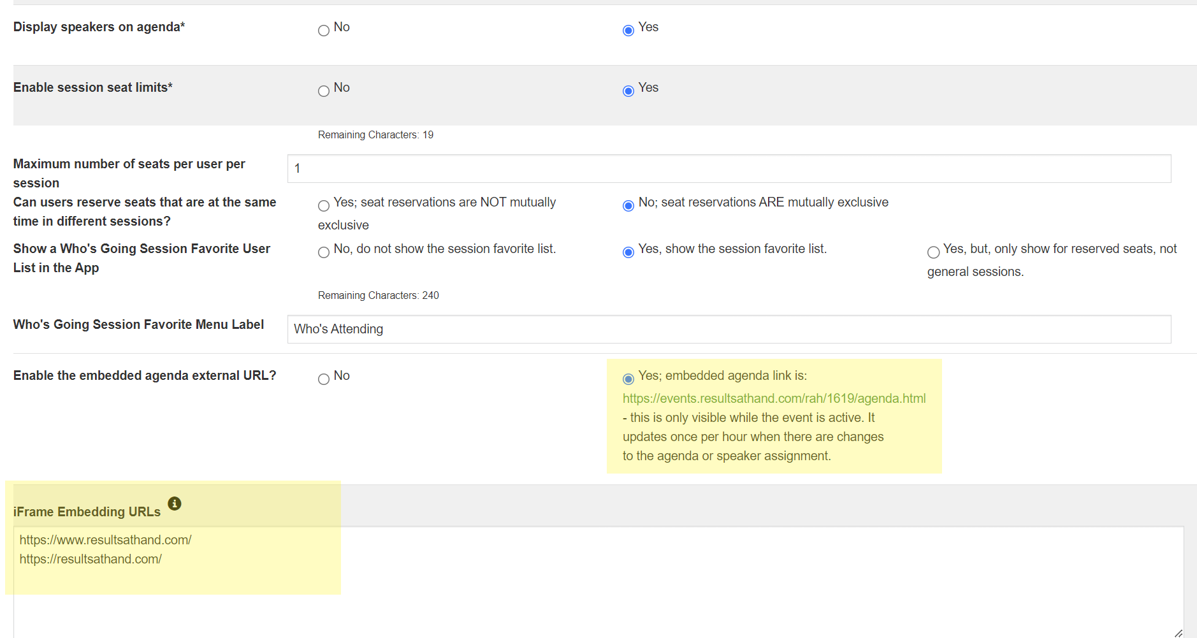The image size is (1197, 638).
Task: Choose 'Yes, show the session favorite list'
Action: click(628, 252)
